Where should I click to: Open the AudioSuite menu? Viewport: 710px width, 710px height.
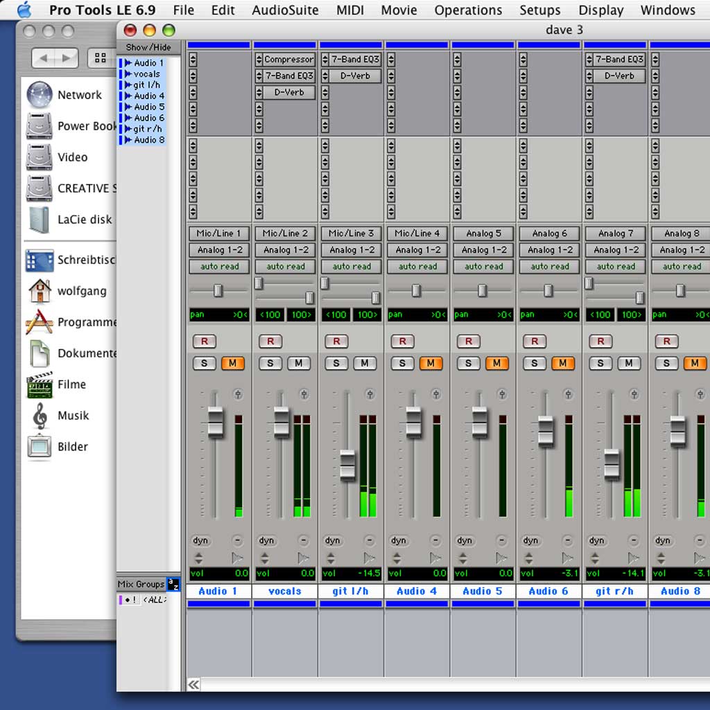pos(285,10)
